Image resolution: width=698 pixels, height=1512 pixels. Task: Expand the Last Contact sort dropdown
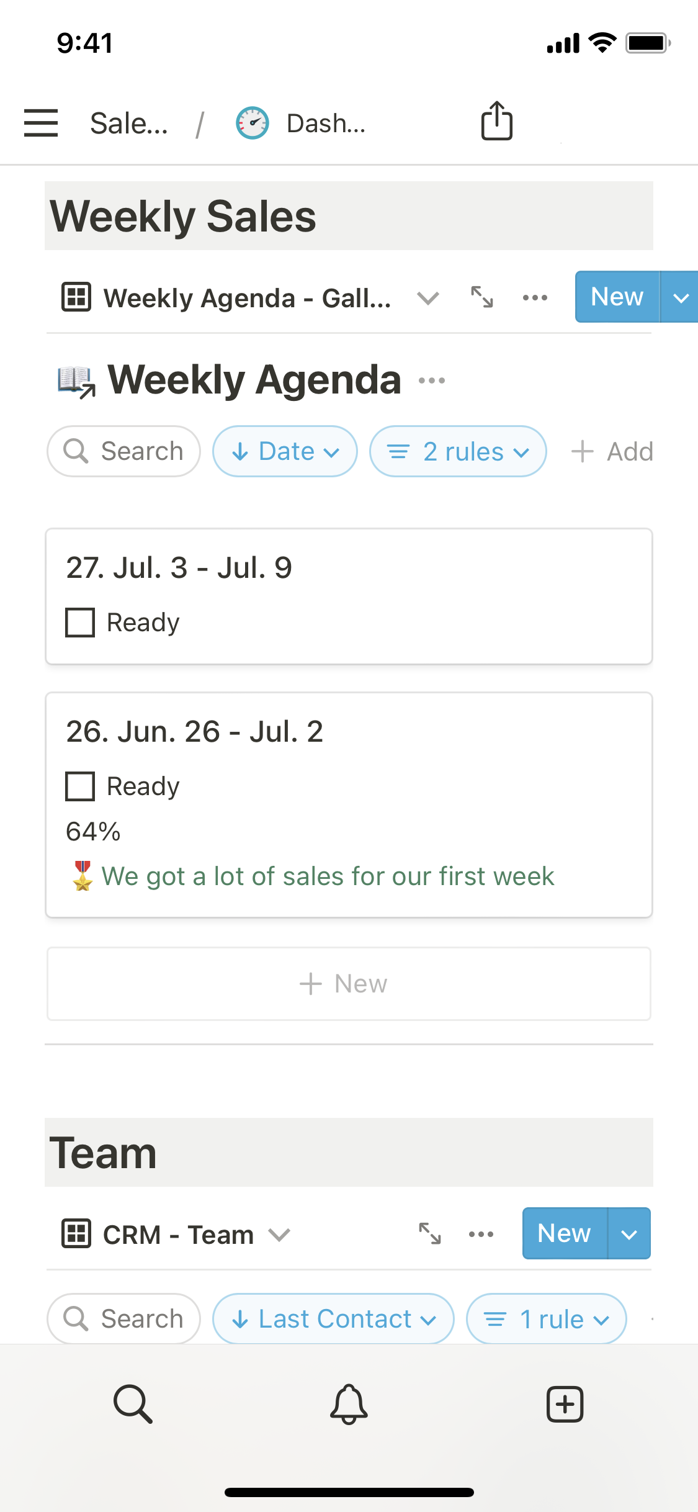coord(333,1318)
